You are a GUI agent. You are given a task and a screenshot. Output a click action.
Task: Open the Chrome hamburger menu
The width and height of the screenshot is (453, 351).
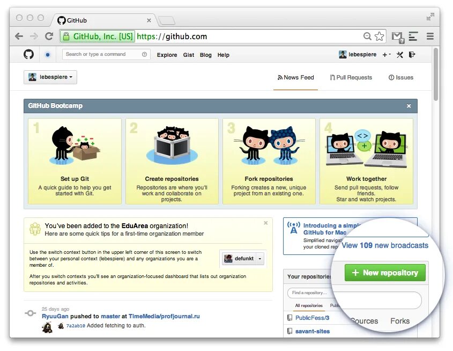pos(430,36)
